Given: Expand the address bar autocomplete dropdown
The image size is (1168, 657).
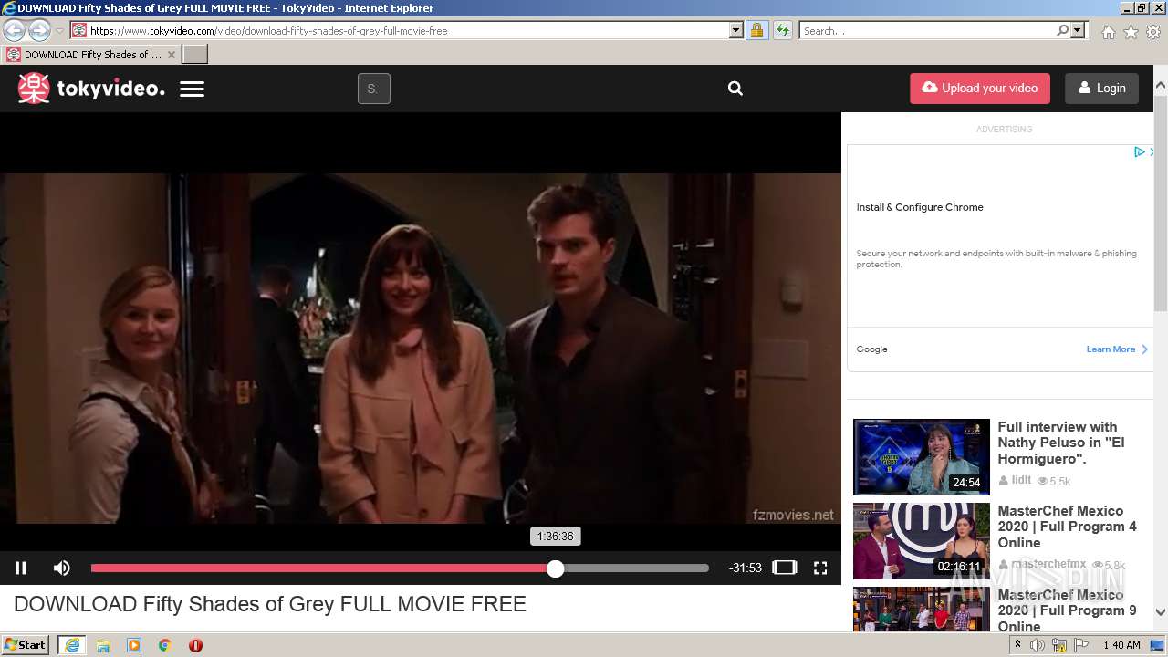Looking at the screenshot, I should point(736,30).
